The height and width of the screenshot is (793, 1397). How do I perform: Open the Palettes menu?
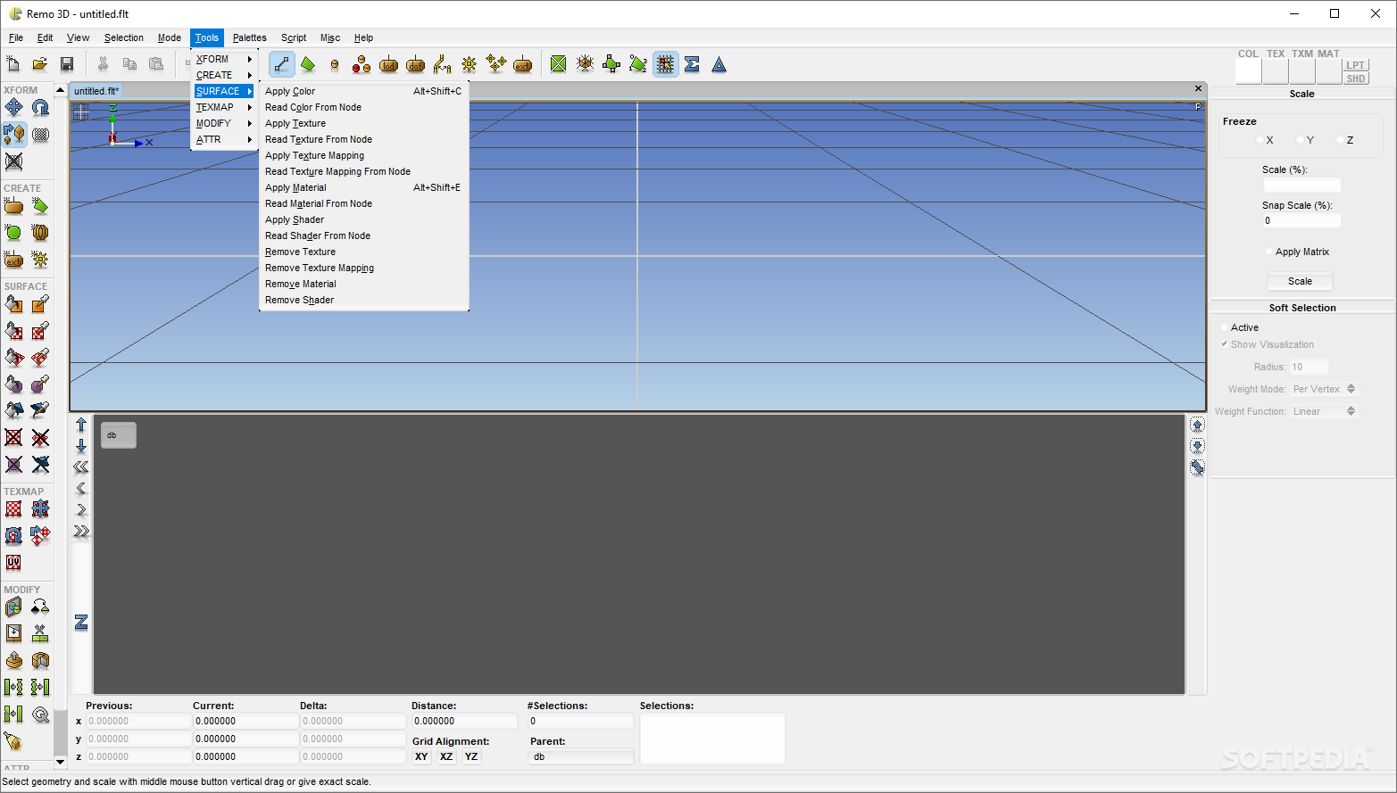coord(250,37)
